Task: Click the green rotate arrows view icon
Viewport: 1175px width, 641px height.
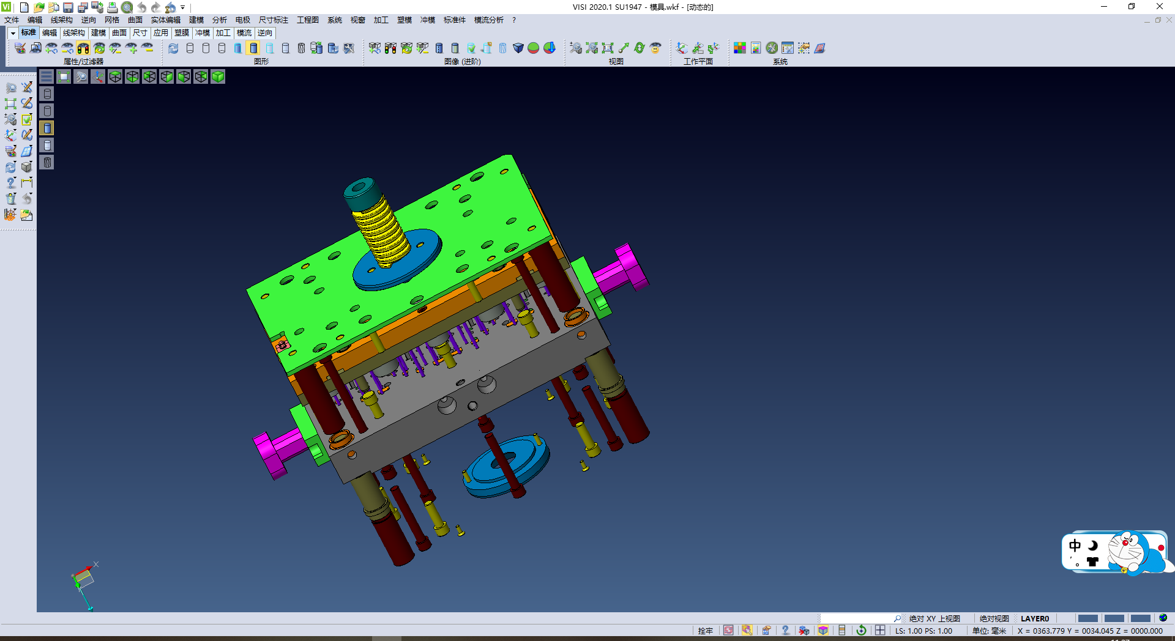Action: pyautogui.click(x=640, y=48)
